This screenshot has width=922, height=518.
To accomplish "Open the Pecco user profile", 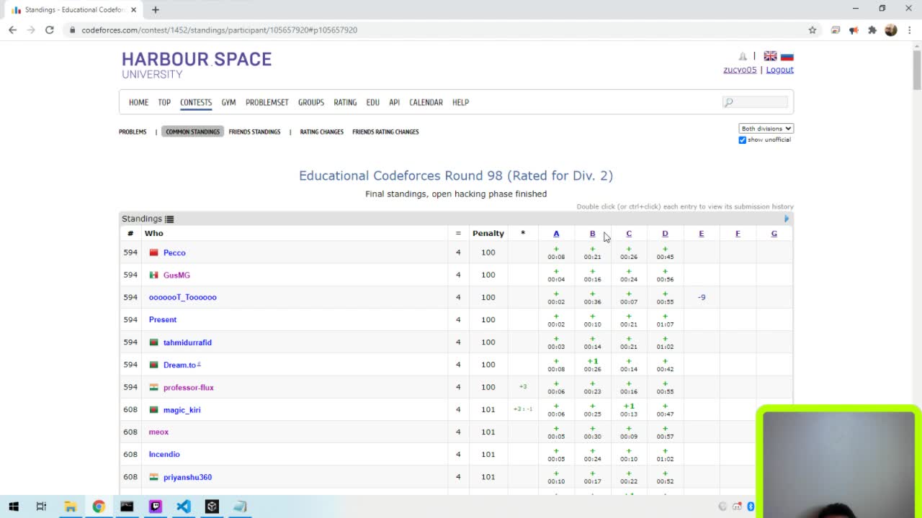I will click(174, 253).
